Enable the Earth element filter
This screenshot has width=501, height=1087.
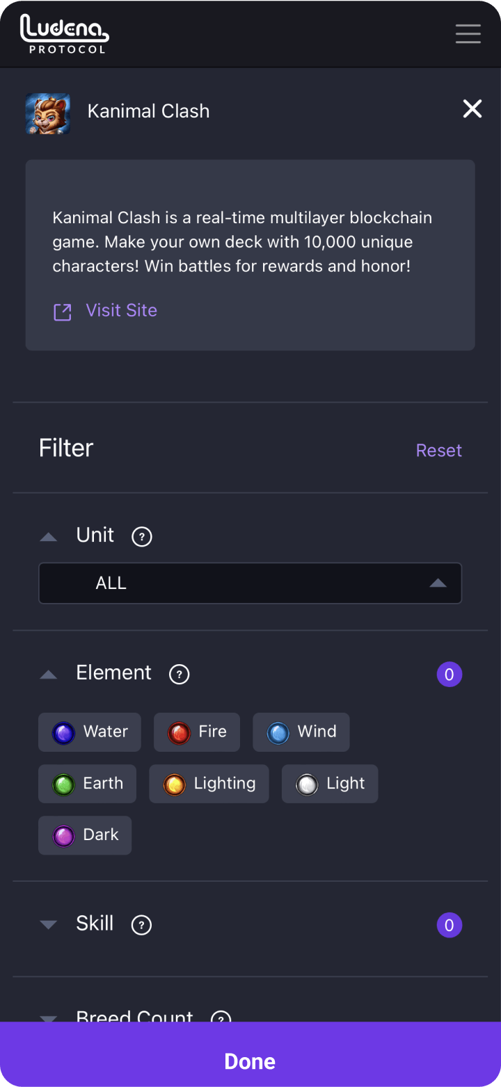pos(88,784)
